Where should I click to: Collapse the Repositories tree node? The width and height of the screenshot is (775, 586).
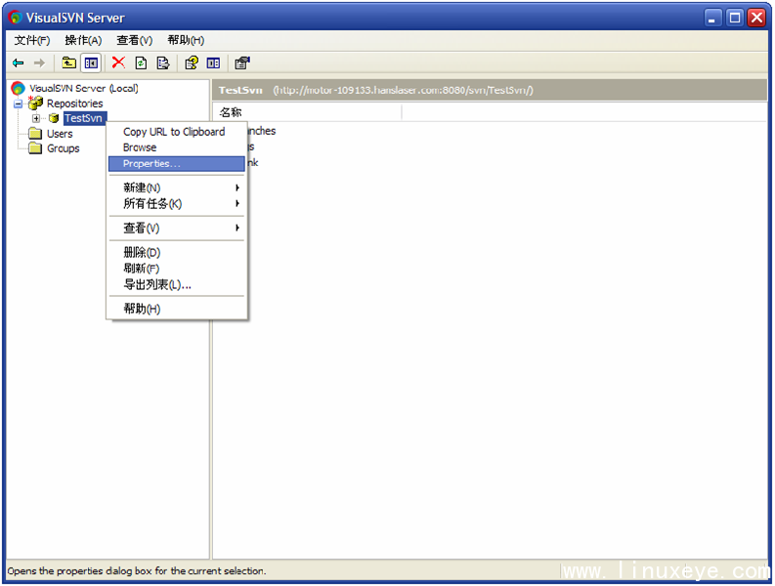pos(19,104)
